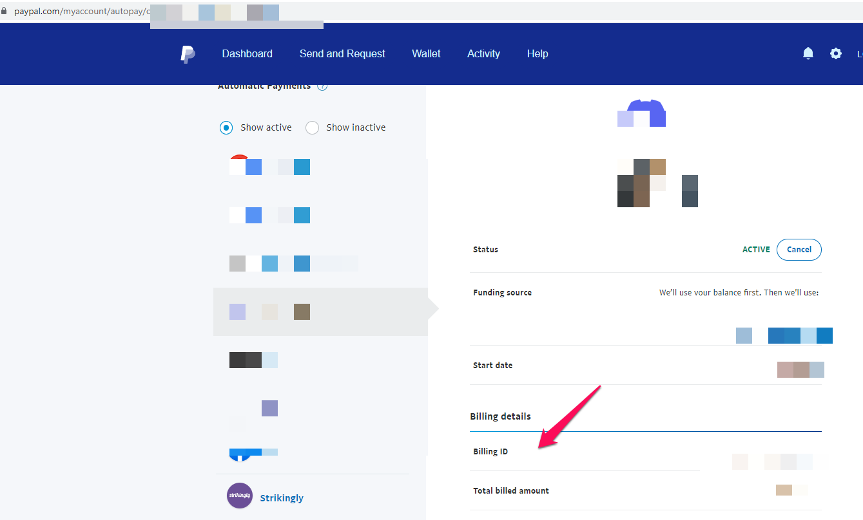Open the Help menu
Screen dimensions: 863x520
pyautogui.click(x=538, y=53)
